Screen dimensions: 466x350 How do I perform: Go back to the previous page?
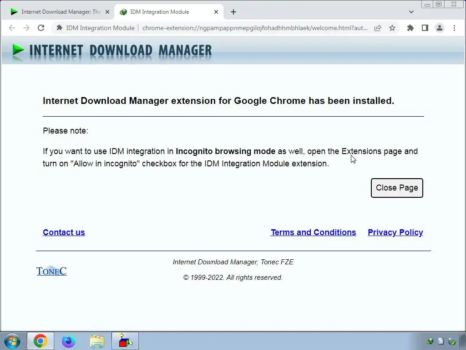coord(12,28)
